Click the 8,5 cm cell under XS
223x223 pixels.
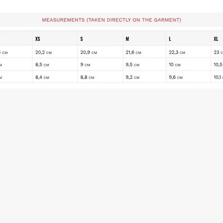[x=42, y=65]
